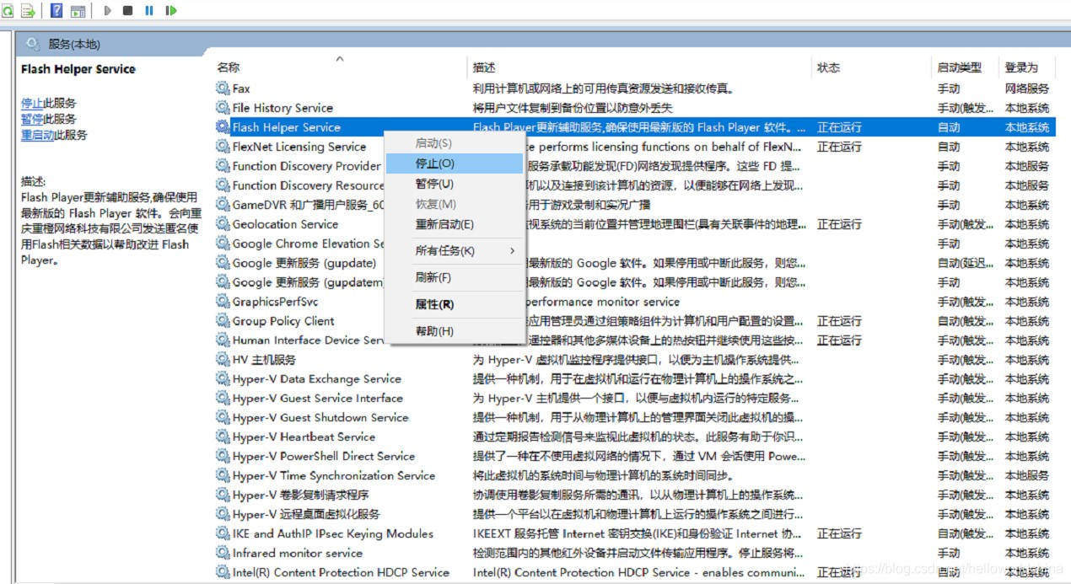Select the Human Interface Device Service row name
The height and width of the screenshot is (584, 1071).
click(x=308, y=340)
